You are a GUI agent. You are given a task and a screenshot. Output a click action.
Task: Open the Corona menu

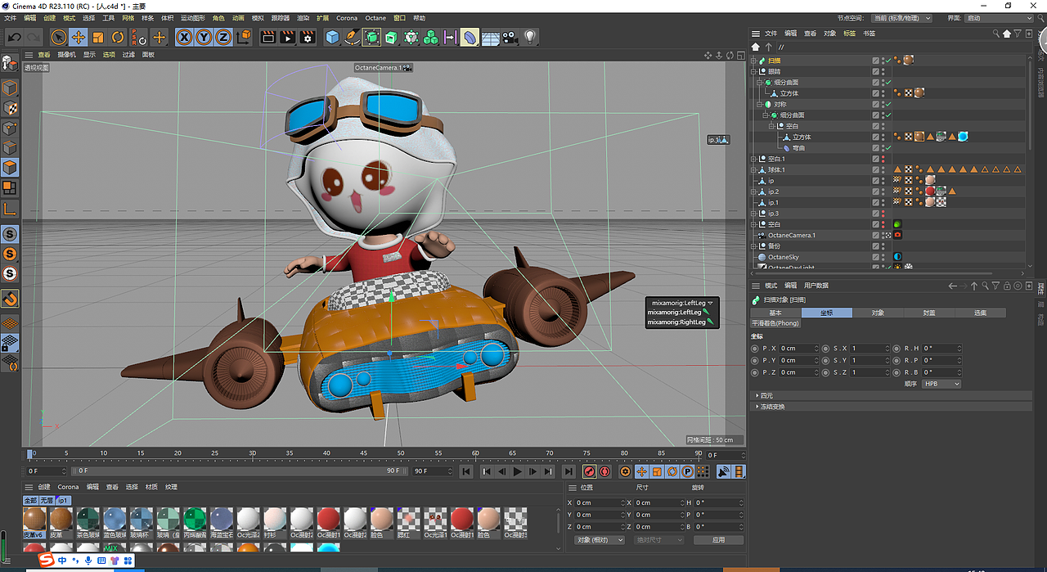click(x=347, y=18)
